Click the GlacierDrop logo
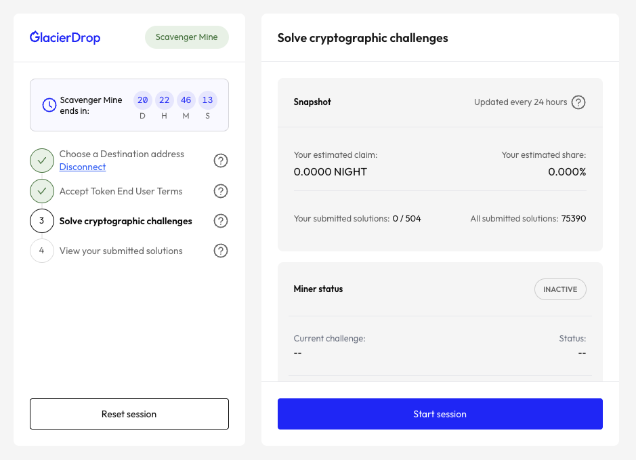 point(65,37)
